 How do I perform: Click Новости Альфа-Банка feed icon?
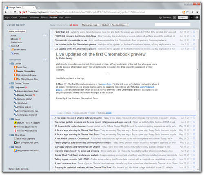[16, 131]
